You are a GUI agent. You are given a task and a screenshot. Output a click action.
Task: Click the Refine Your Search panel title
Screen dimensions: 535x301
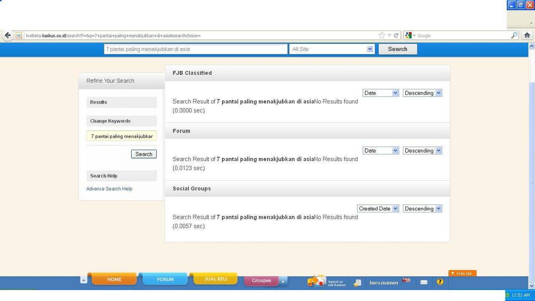pyautogui.click(x=110, y=81)
